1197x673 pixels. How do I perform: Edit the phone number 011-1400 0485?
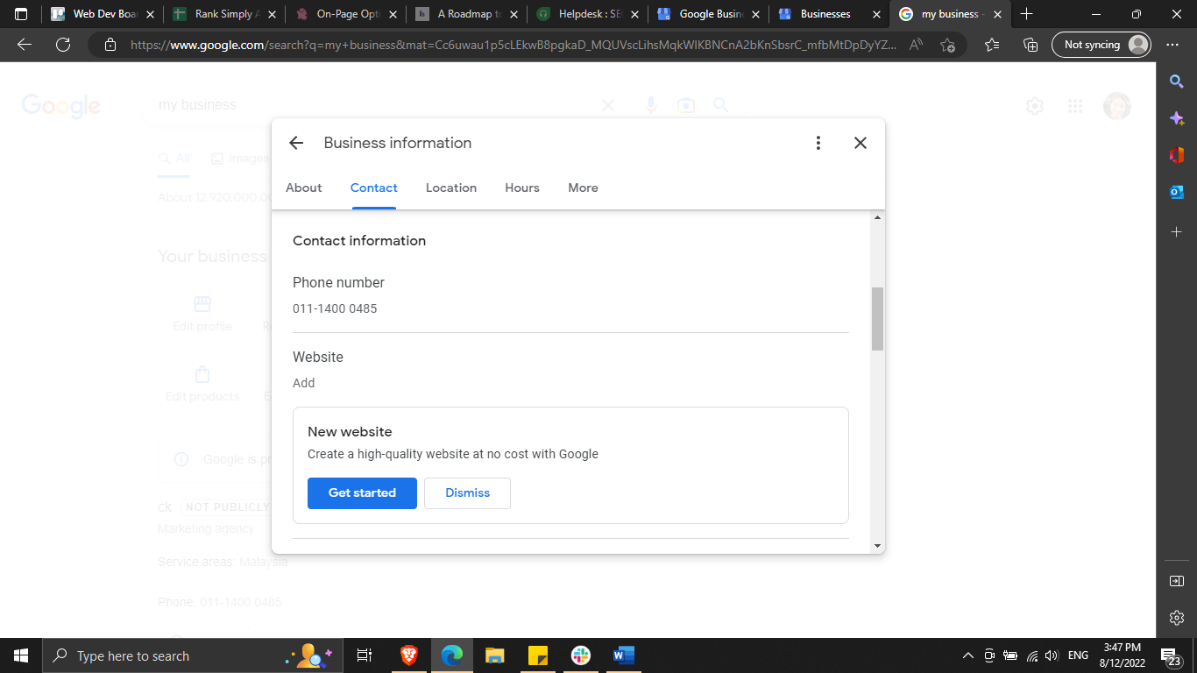pyautogui.click(x=335, y=308)
